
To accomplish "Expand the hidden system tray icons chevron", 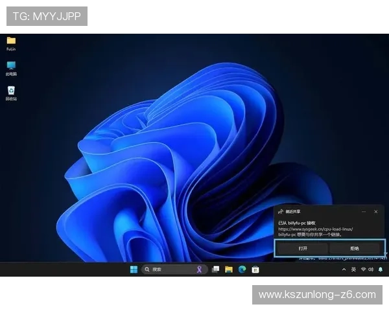I will click(x=344, y=269).
